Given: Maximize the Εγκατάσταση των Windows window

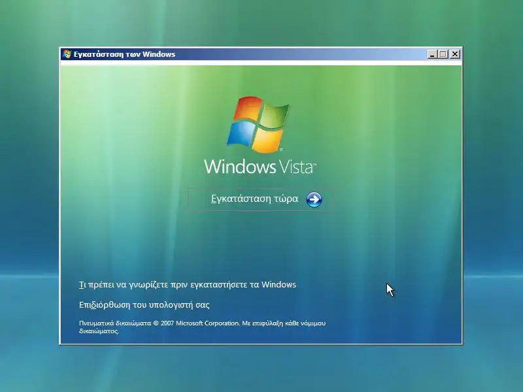Looking at the screenshot, I should [x=443, y=54].
